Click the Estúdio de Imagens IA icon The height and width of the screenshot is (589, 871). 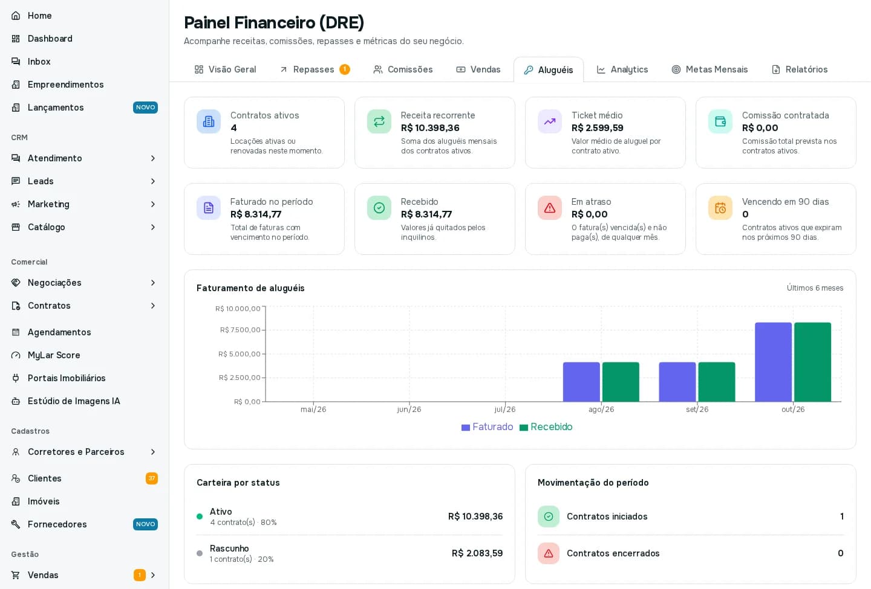pos(16,401)
